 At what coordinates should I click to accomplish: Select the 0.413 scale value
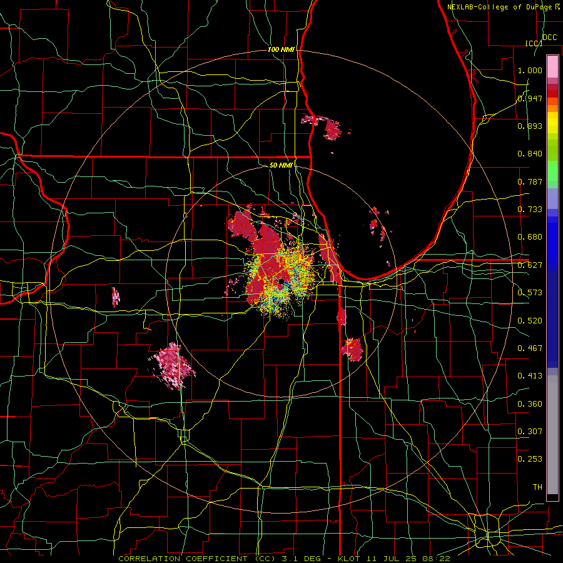point(530,376)
